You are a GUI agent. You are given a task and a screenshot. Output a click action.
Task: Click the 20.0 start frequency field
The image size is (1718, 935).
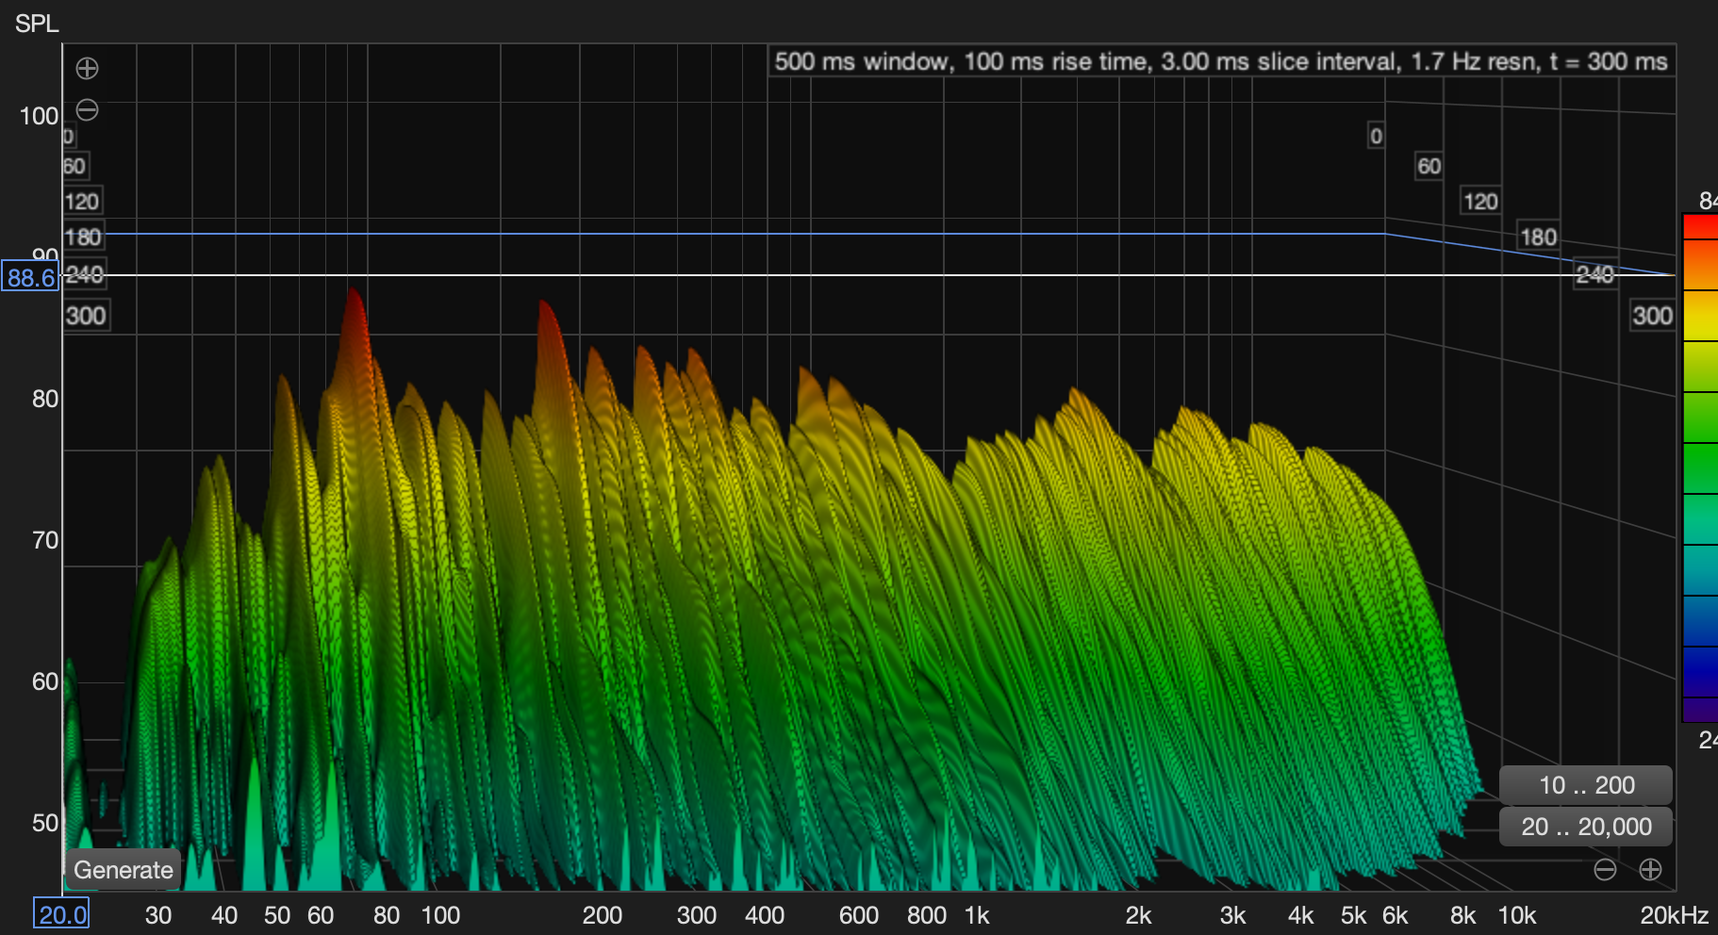click(x=62, y=914)
